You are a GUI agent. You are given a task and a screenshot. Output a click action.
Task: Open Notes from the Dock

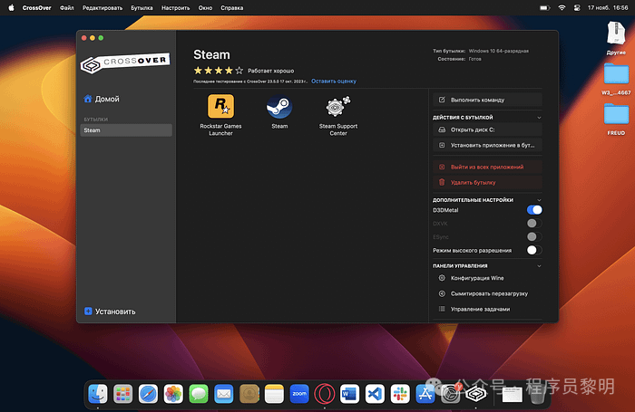(274, 393)
